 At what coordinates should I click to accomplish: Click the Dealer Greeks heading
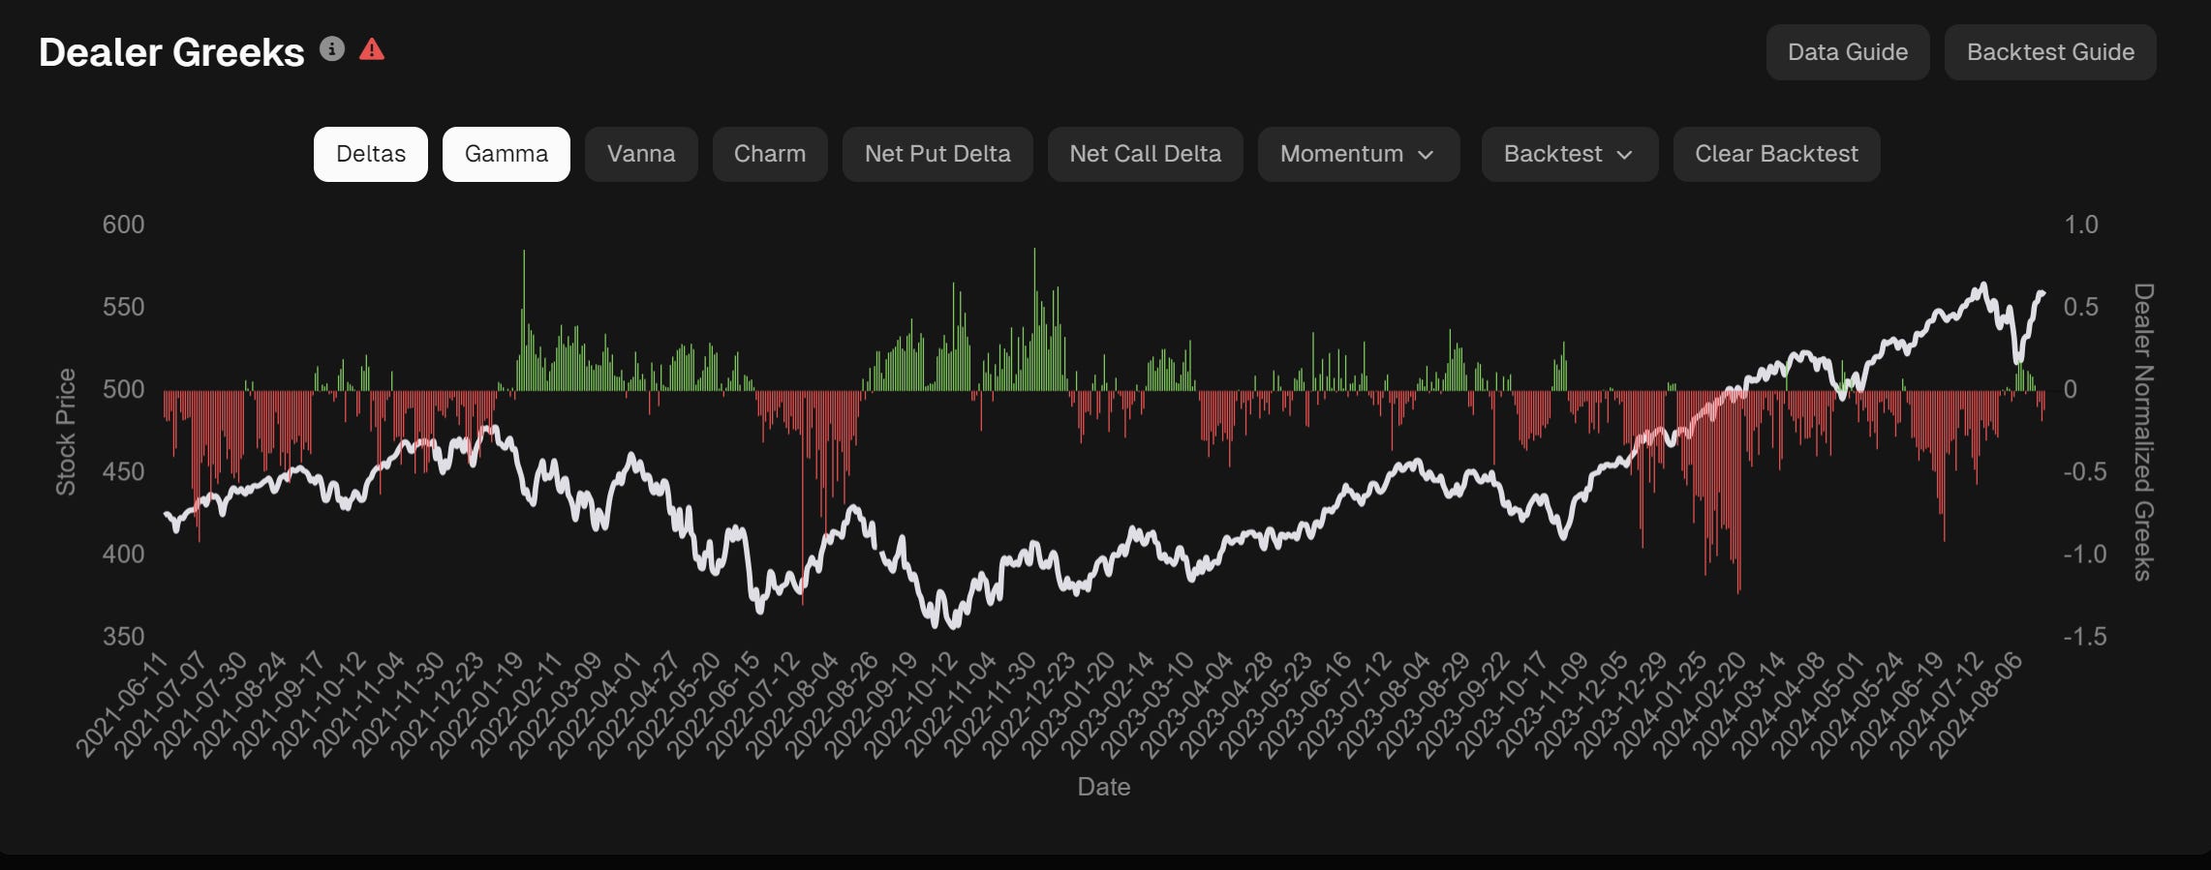[171, 52]
